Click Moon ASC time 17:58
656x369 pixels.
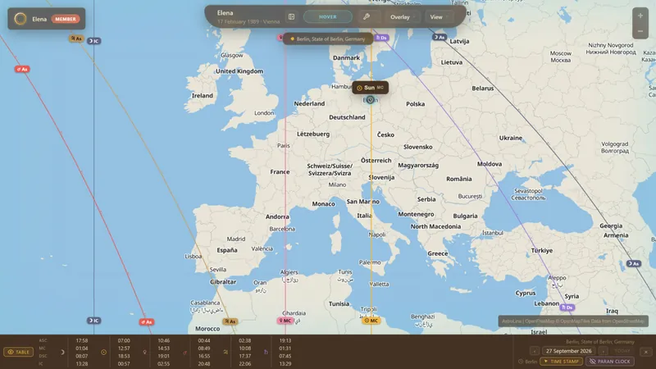click(82, 340)
